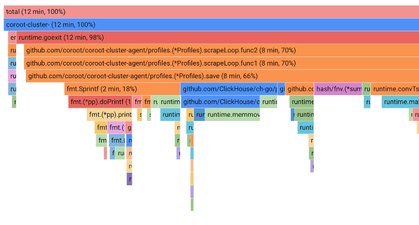419x225 pixels.
Task: Select the cyan runtim frame under fmt.Sprintf
Action: [170, 114]
